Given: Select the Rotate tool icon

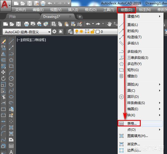Looking at the screenshot, I should pyautogui.click(x=3, y=78).
